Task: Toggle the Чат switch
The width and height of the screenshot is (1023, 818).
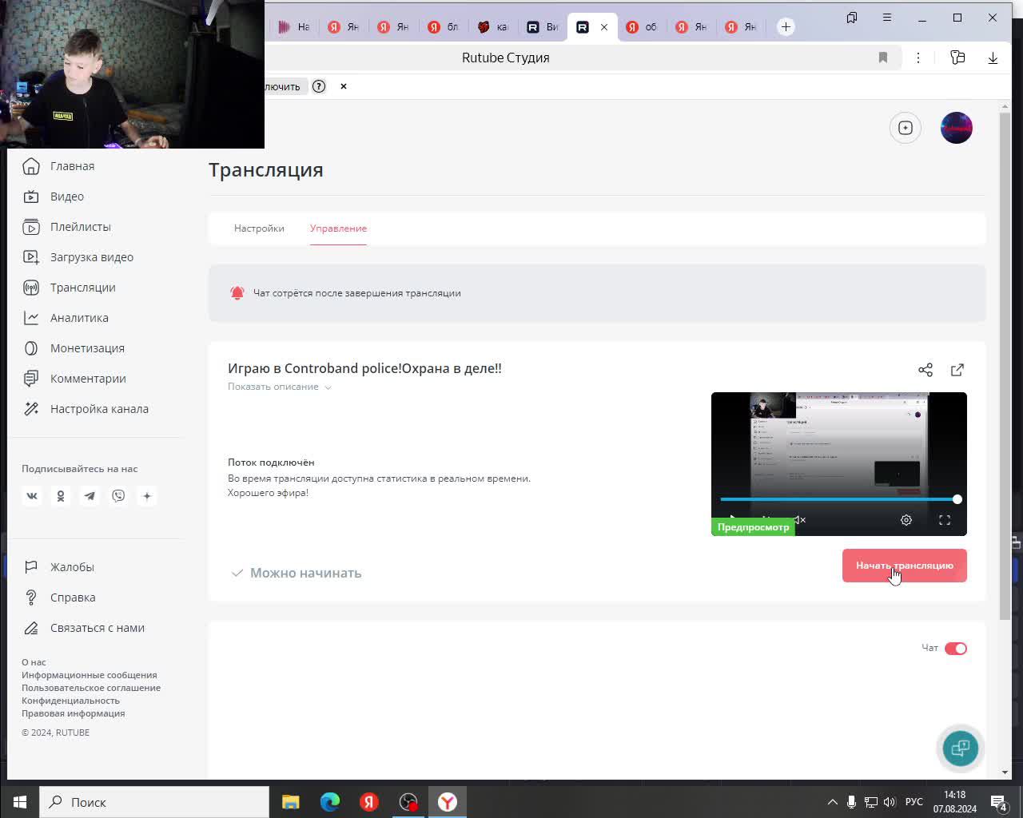Action: point(956,649)
